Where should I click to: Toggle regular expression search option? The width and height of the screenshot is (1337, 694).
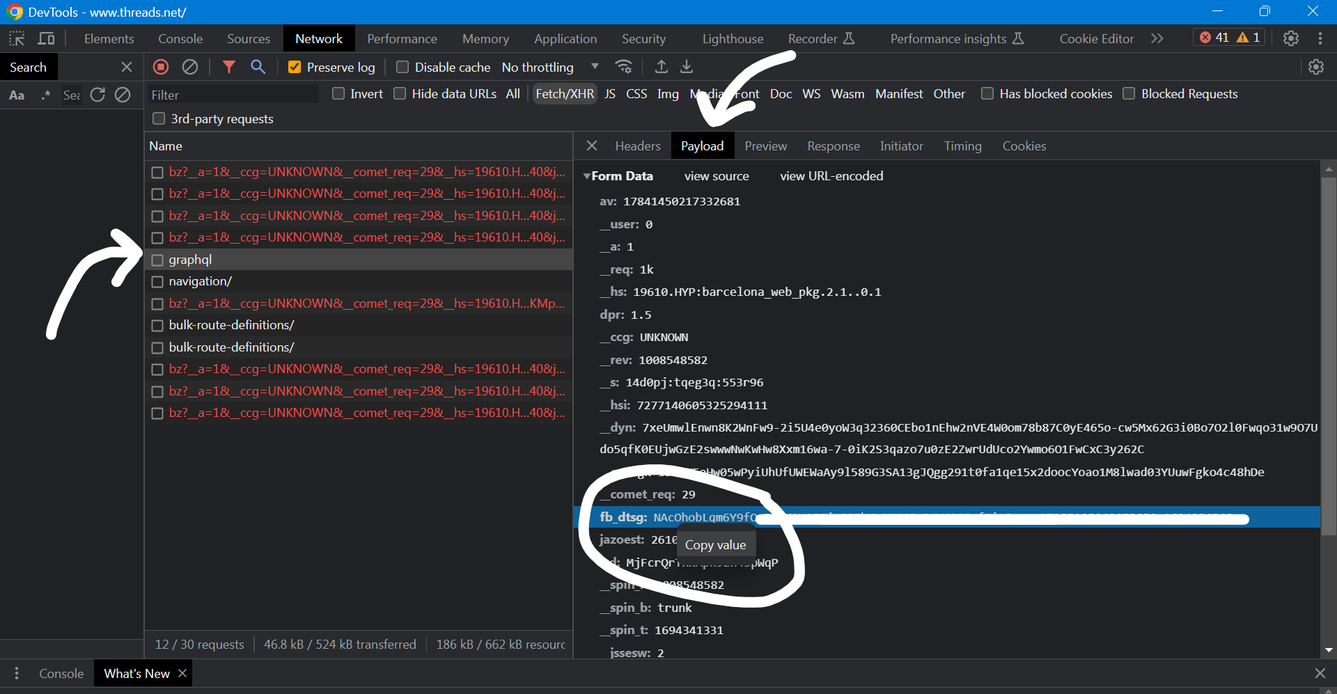(x=46, y=95)
